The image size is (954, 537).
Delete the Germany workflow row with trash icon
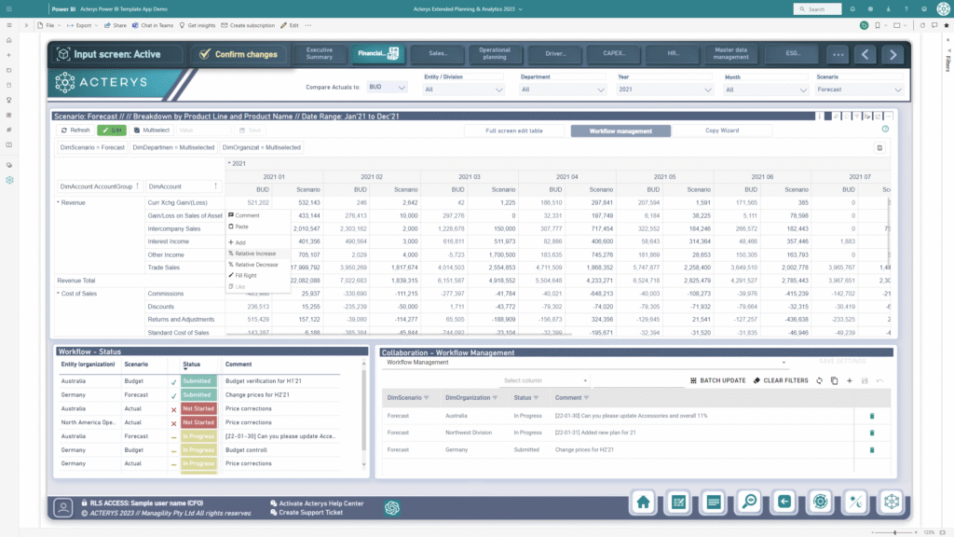[872, 450]
